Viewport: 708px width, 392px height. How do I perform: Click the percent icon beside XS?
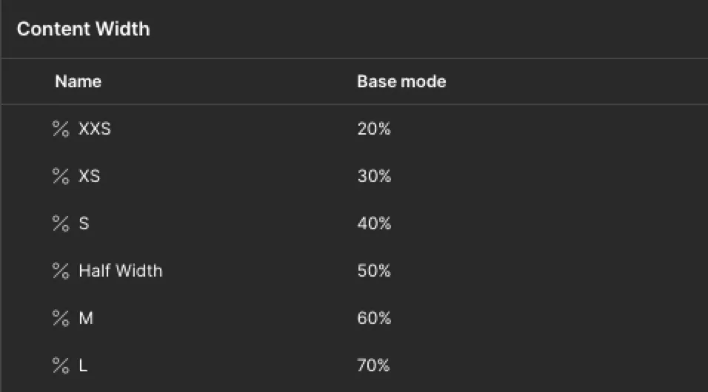(x=61, y=176)
